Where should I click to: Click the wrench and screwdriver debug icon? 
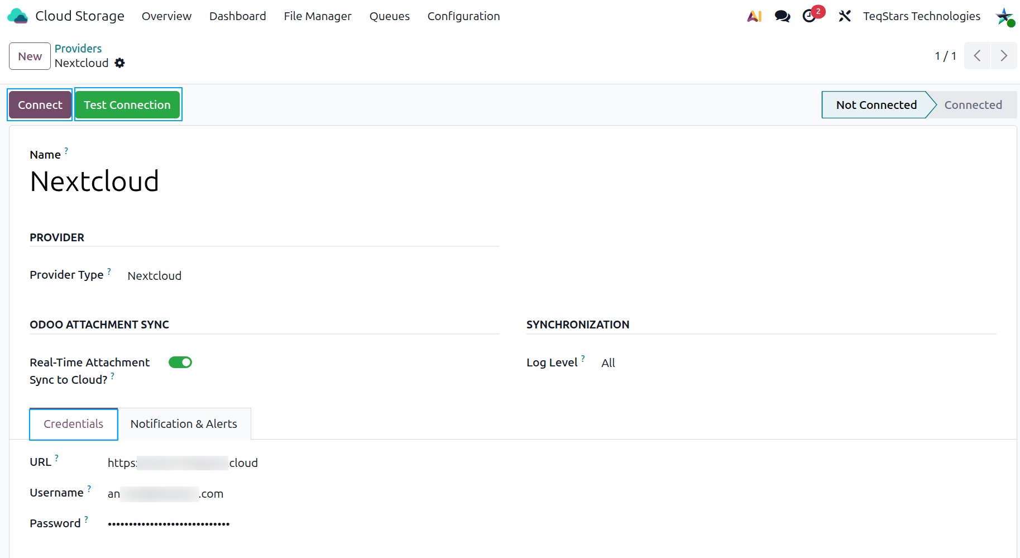[844, 16]
